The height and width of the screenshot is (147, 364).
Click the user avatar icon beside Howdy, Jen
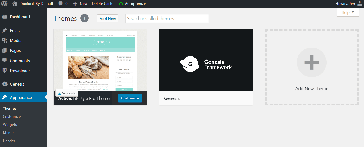coord(360,4)
